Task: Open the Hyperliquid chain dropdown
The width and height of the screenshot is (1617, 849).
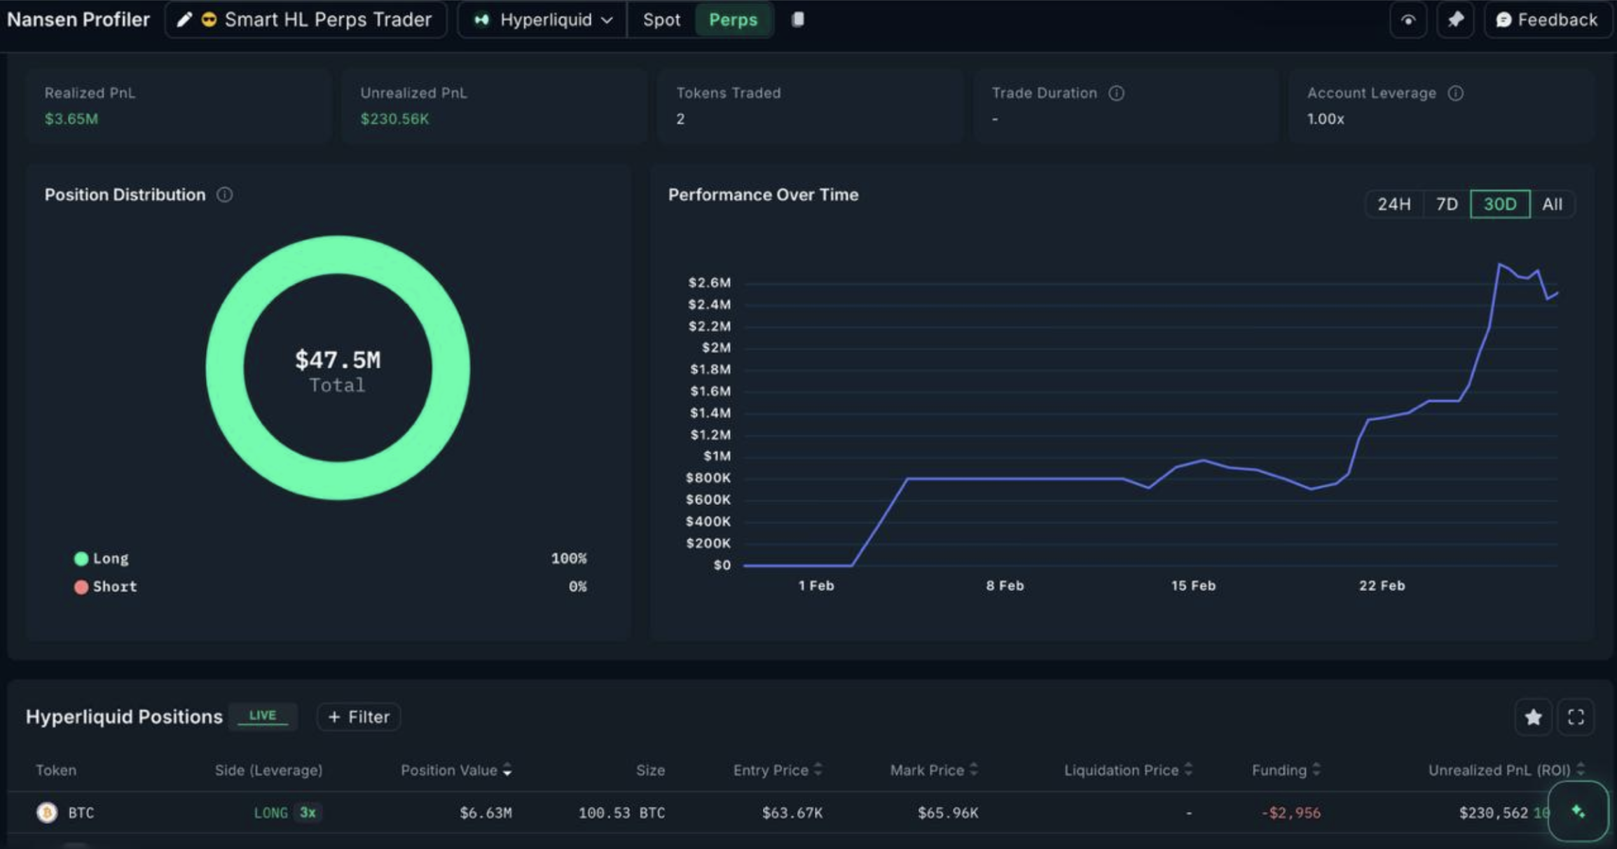Action: [542, 20]
